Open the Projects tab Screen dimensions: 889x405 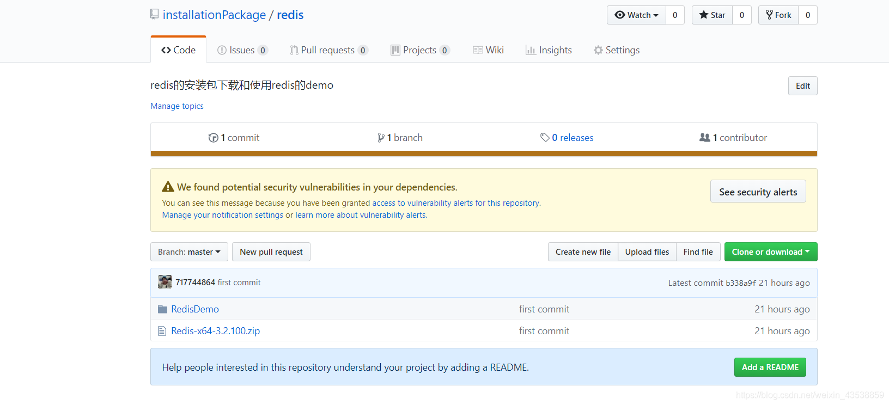420,50
